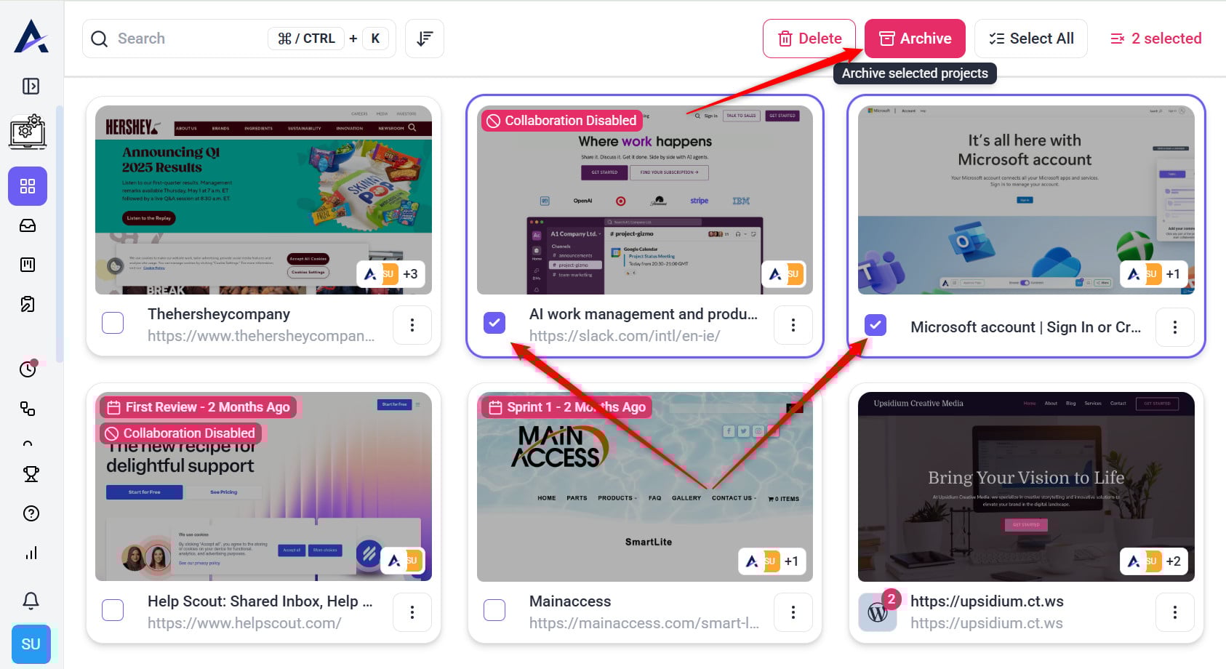Click the Archive button

[x=915, y=39]
